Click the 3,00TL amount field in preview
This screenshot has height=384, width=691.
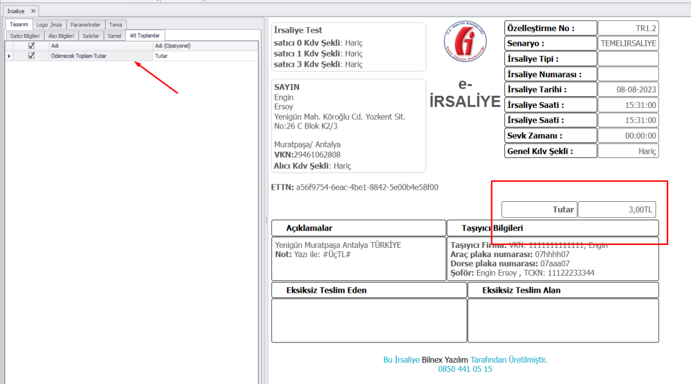(x=617, y=210)
